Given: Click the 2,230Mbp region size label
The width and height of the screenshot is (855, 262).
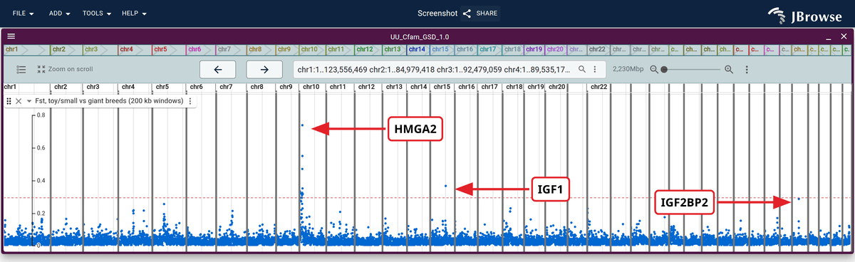Looking at the screenshot, I should [628, 69].
